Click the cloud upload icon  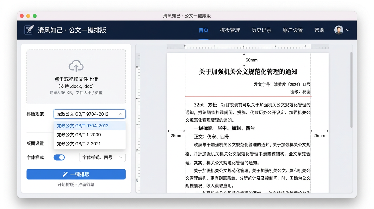76,66
